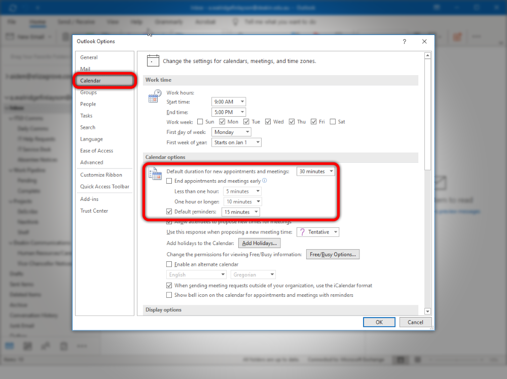Toggle Tue work week checkbox
The height and width of the screenshot is (379, 507).
[246, 122]
